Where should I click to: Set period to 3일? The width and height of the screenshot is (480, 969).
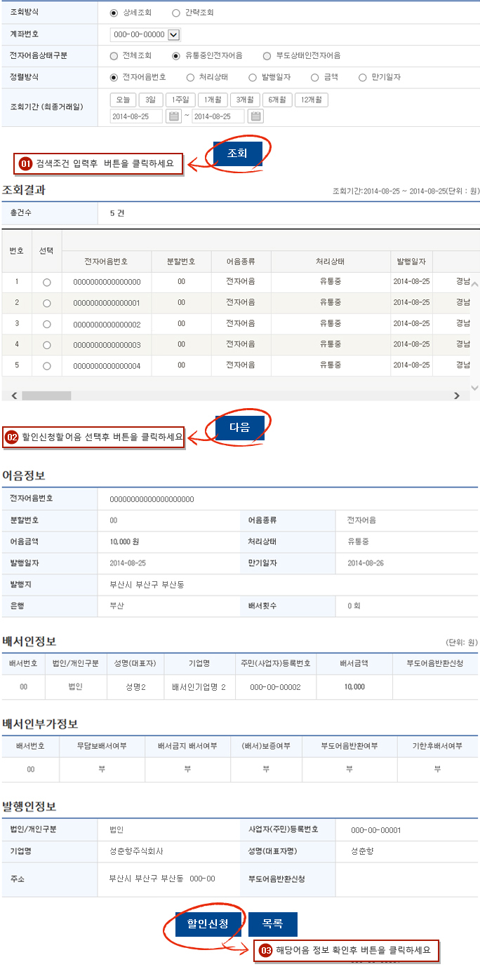point(150,100)
